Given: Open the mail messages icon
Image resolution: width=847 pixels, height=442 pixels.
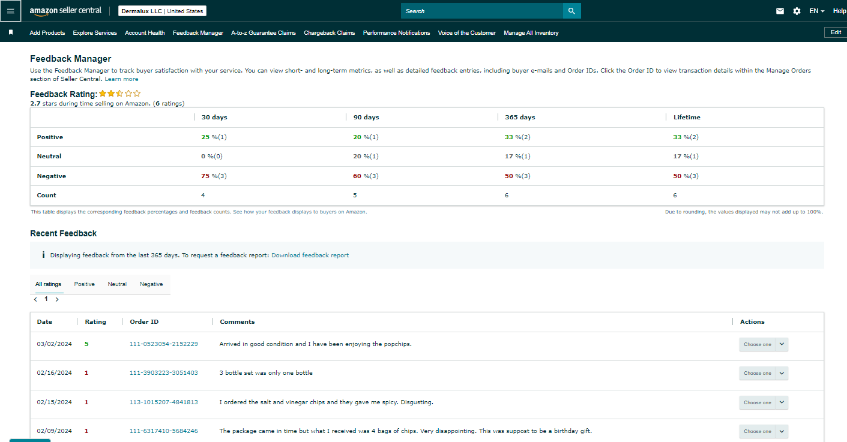Looking at the screenshot, I should pos(780,11).
